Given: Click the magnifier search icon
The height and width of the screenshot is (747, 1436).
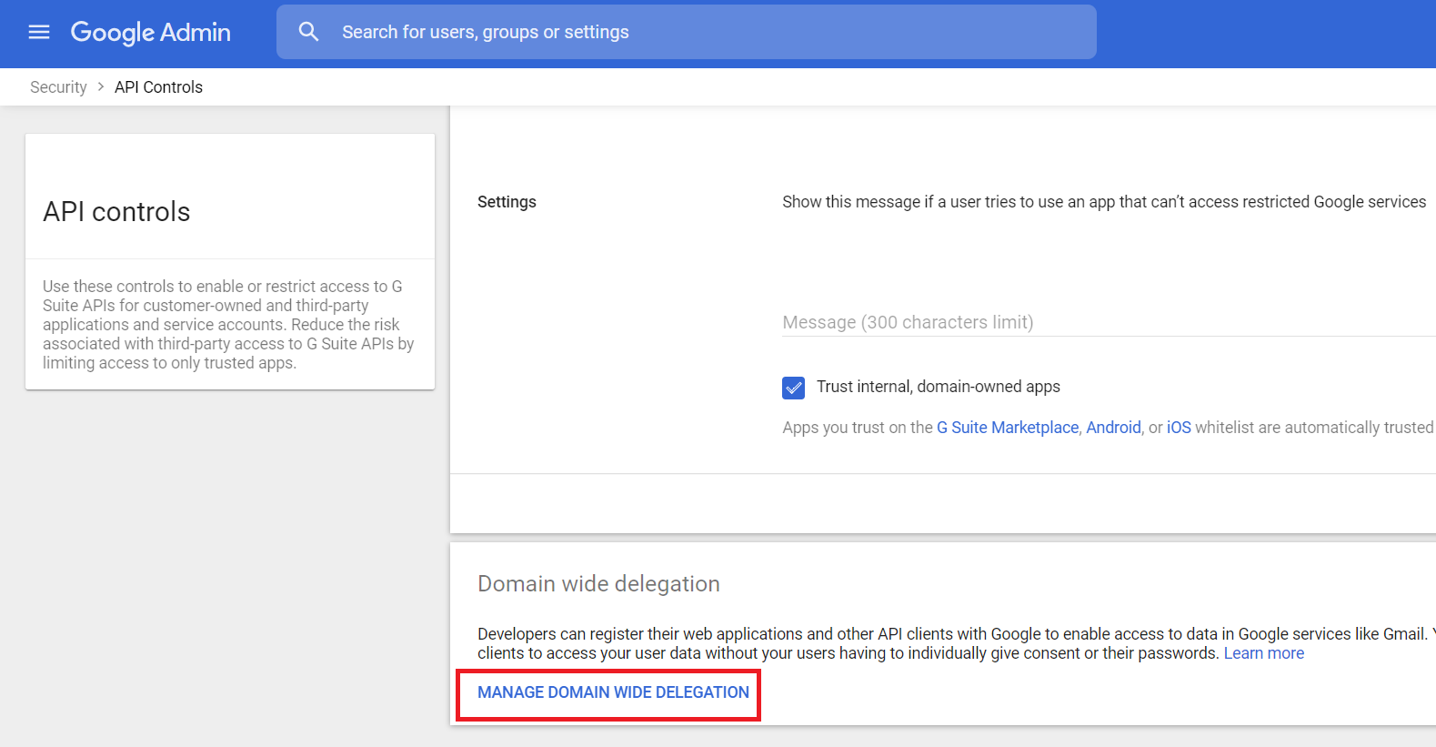Looking at the screenshot, I should 309,33.
